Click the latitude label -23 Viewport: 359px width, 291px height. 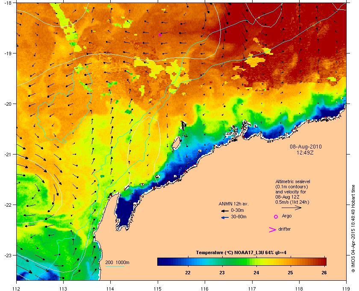coord(8,255)
